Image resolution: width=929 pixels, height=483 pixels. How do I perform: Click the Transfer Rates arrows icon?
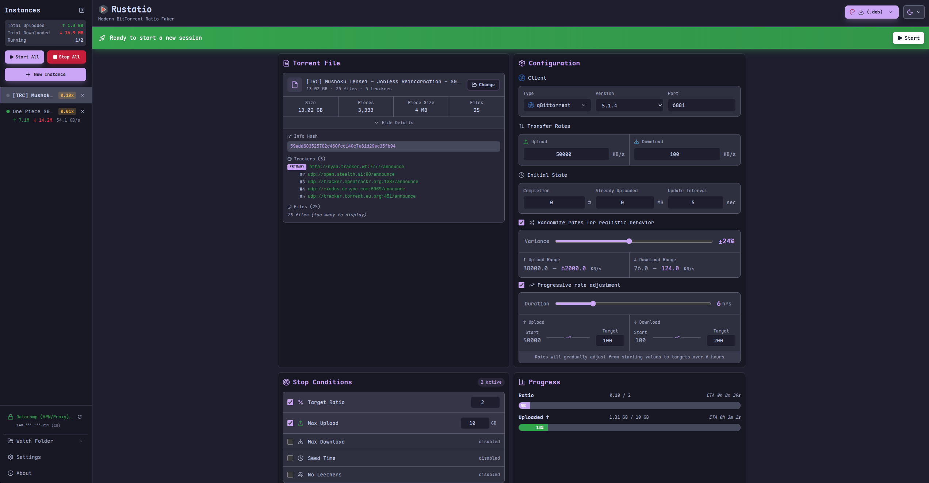(521, 126)
